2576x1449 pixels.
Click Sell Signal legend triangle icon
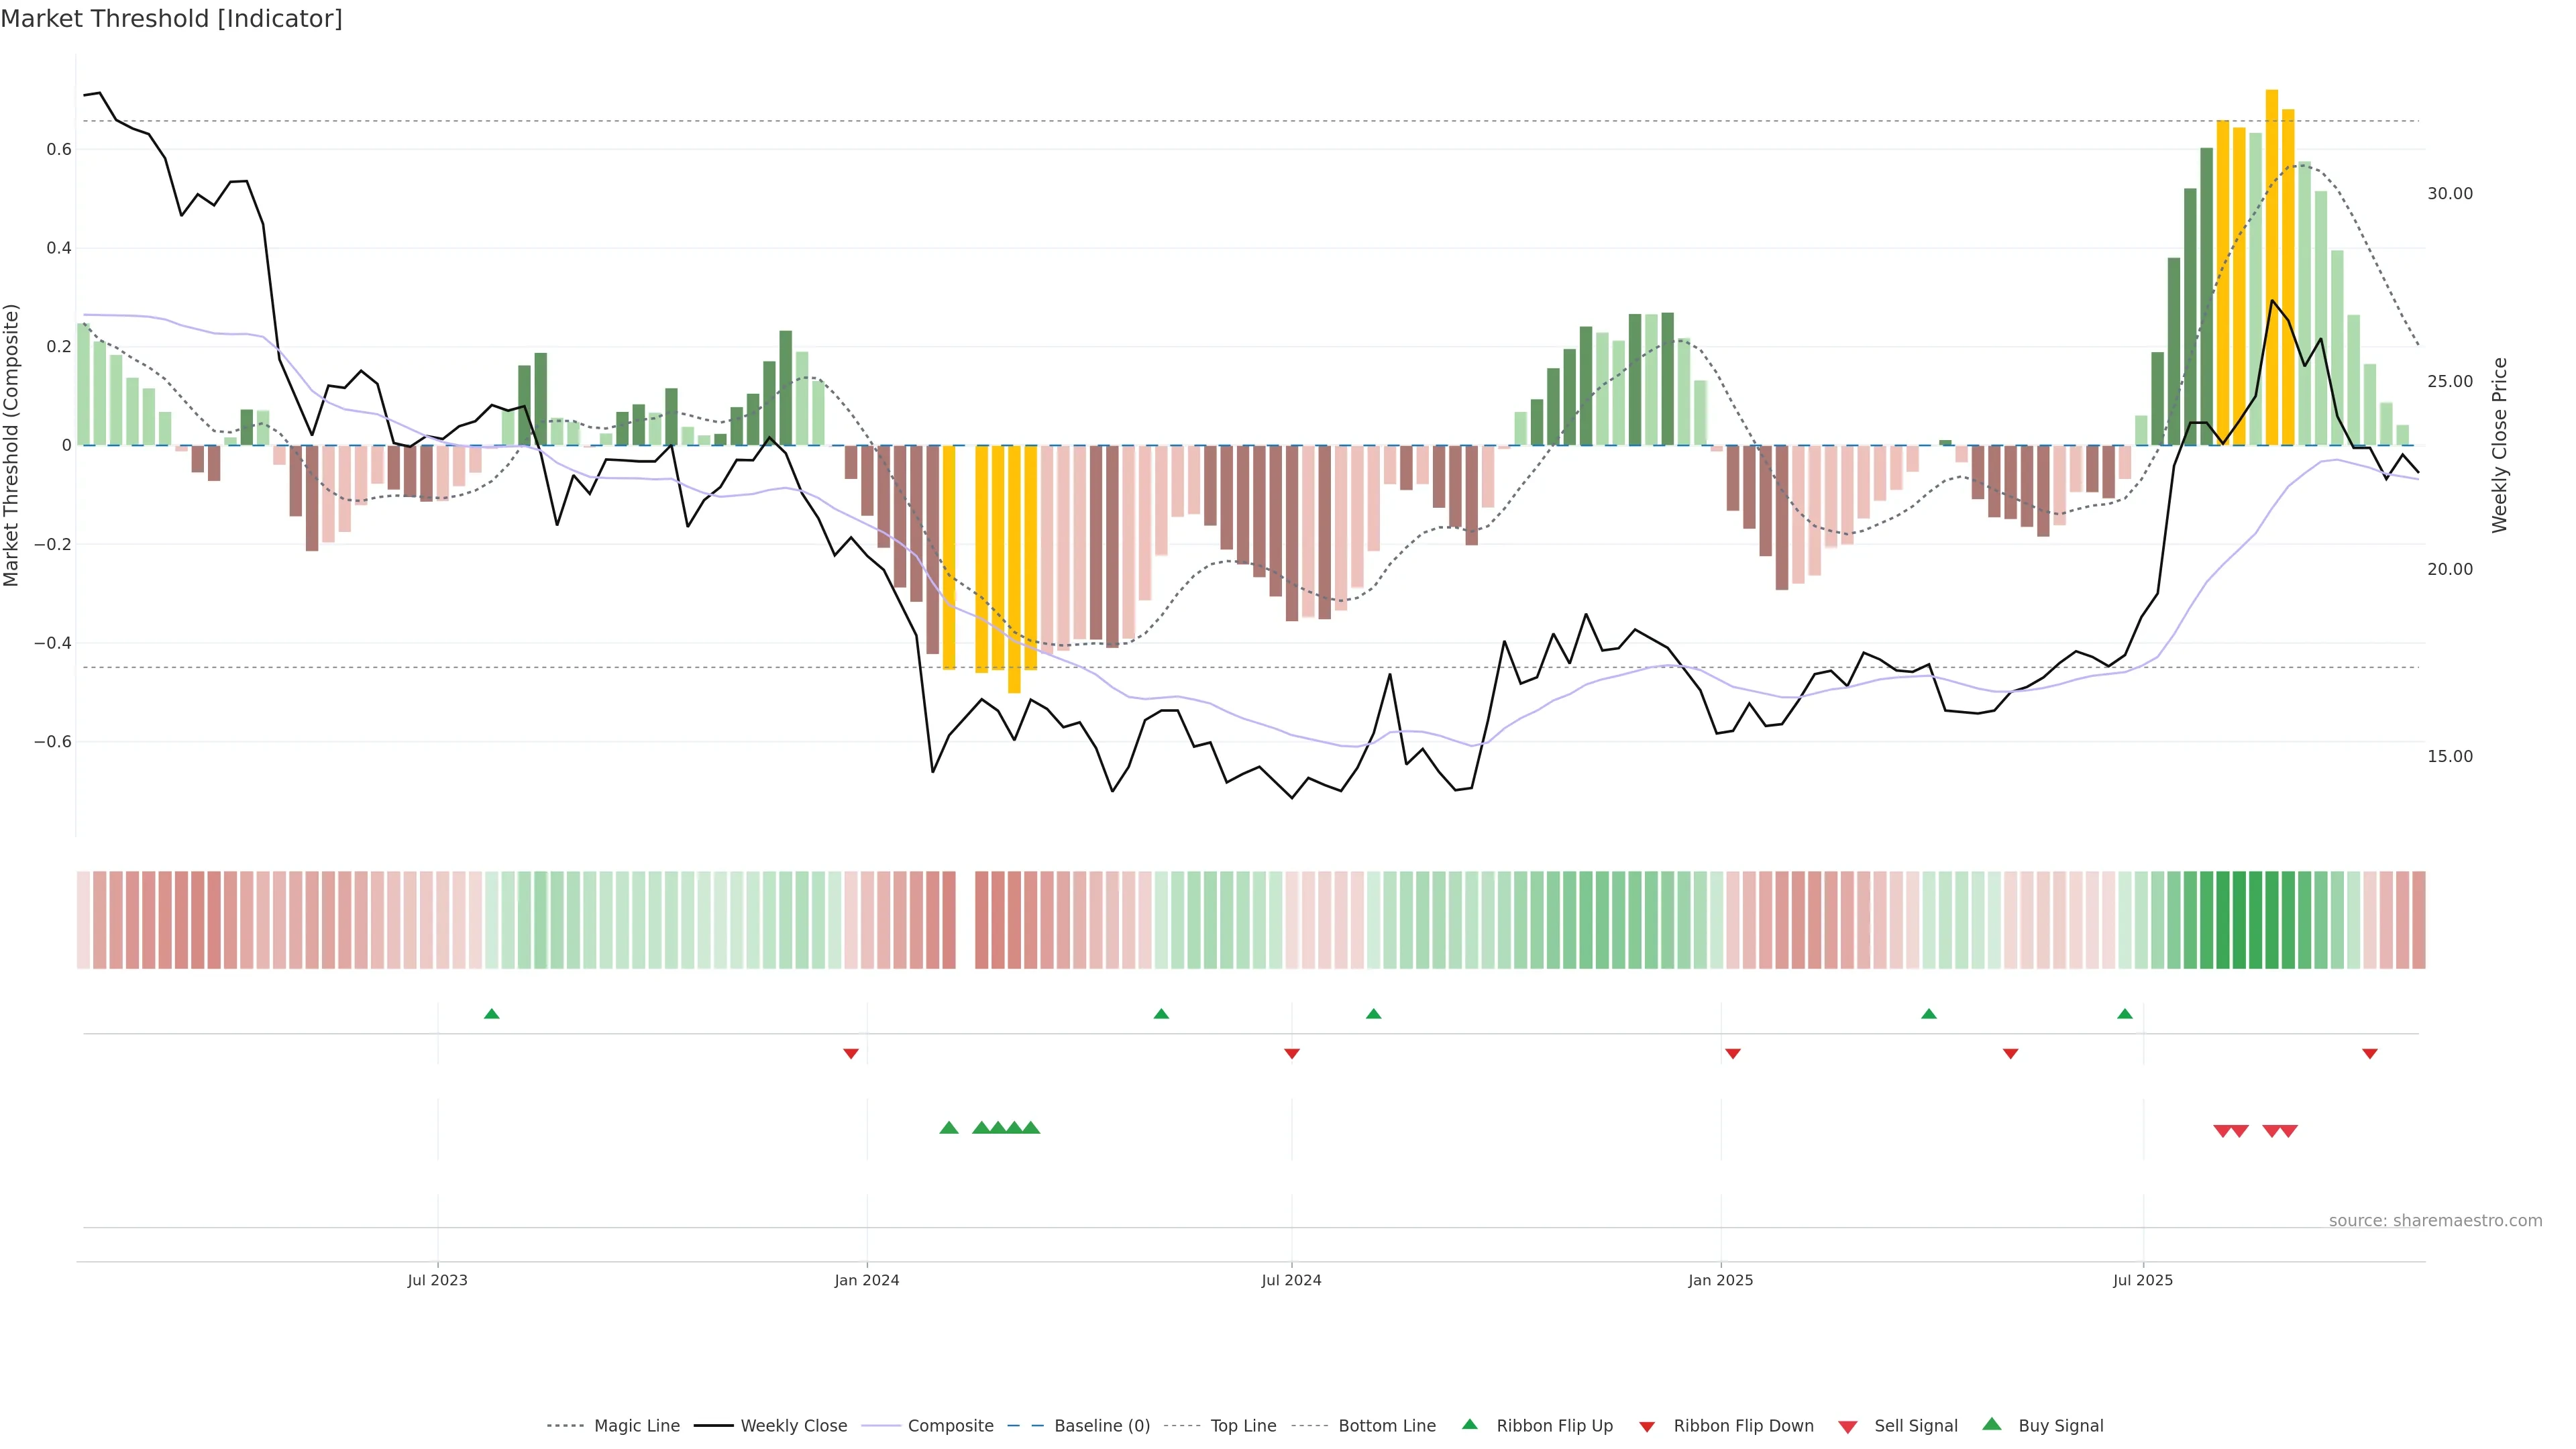(x=1847, y=1426)
